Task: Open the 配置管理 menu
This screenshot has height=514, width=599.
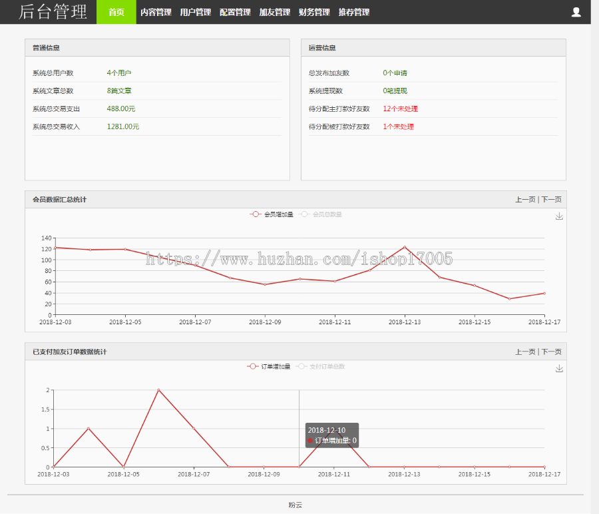Action: [235, 12]
